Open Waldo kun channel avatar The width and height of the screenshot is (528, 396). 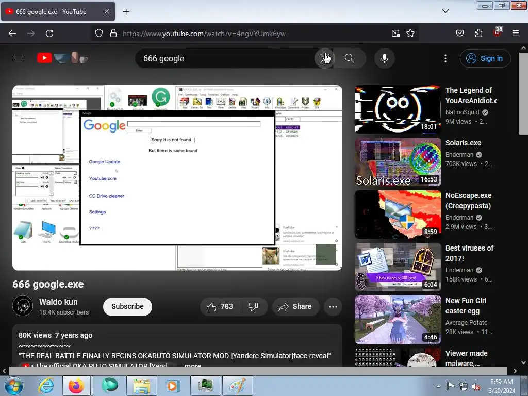(x=23, y=306)
